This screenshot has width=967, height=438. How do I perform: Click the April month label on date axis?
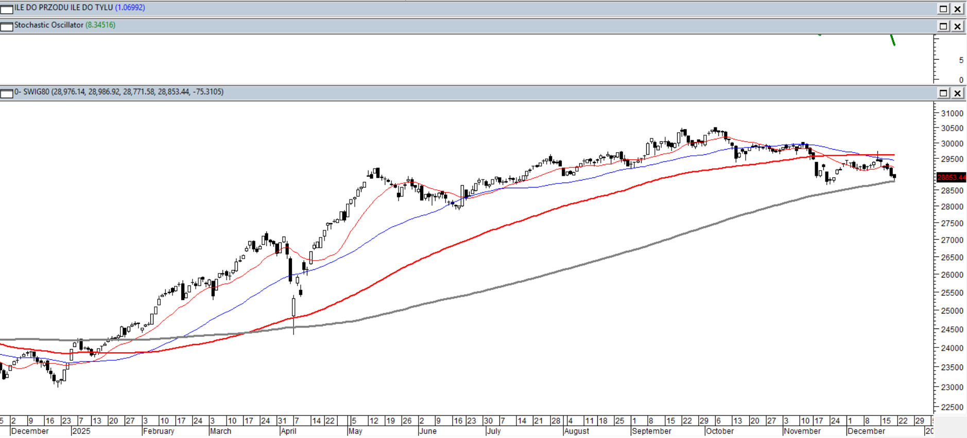pos(289,431)
